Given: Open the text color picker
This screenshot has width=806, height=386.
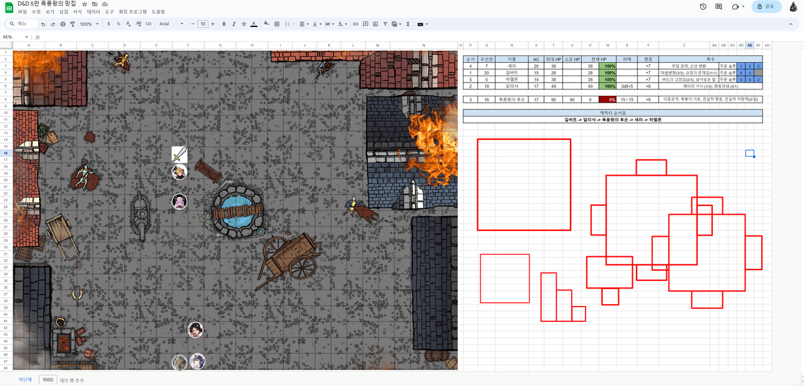Looking at the screenshot, I should pyautogui.click(x=254, y=24).
